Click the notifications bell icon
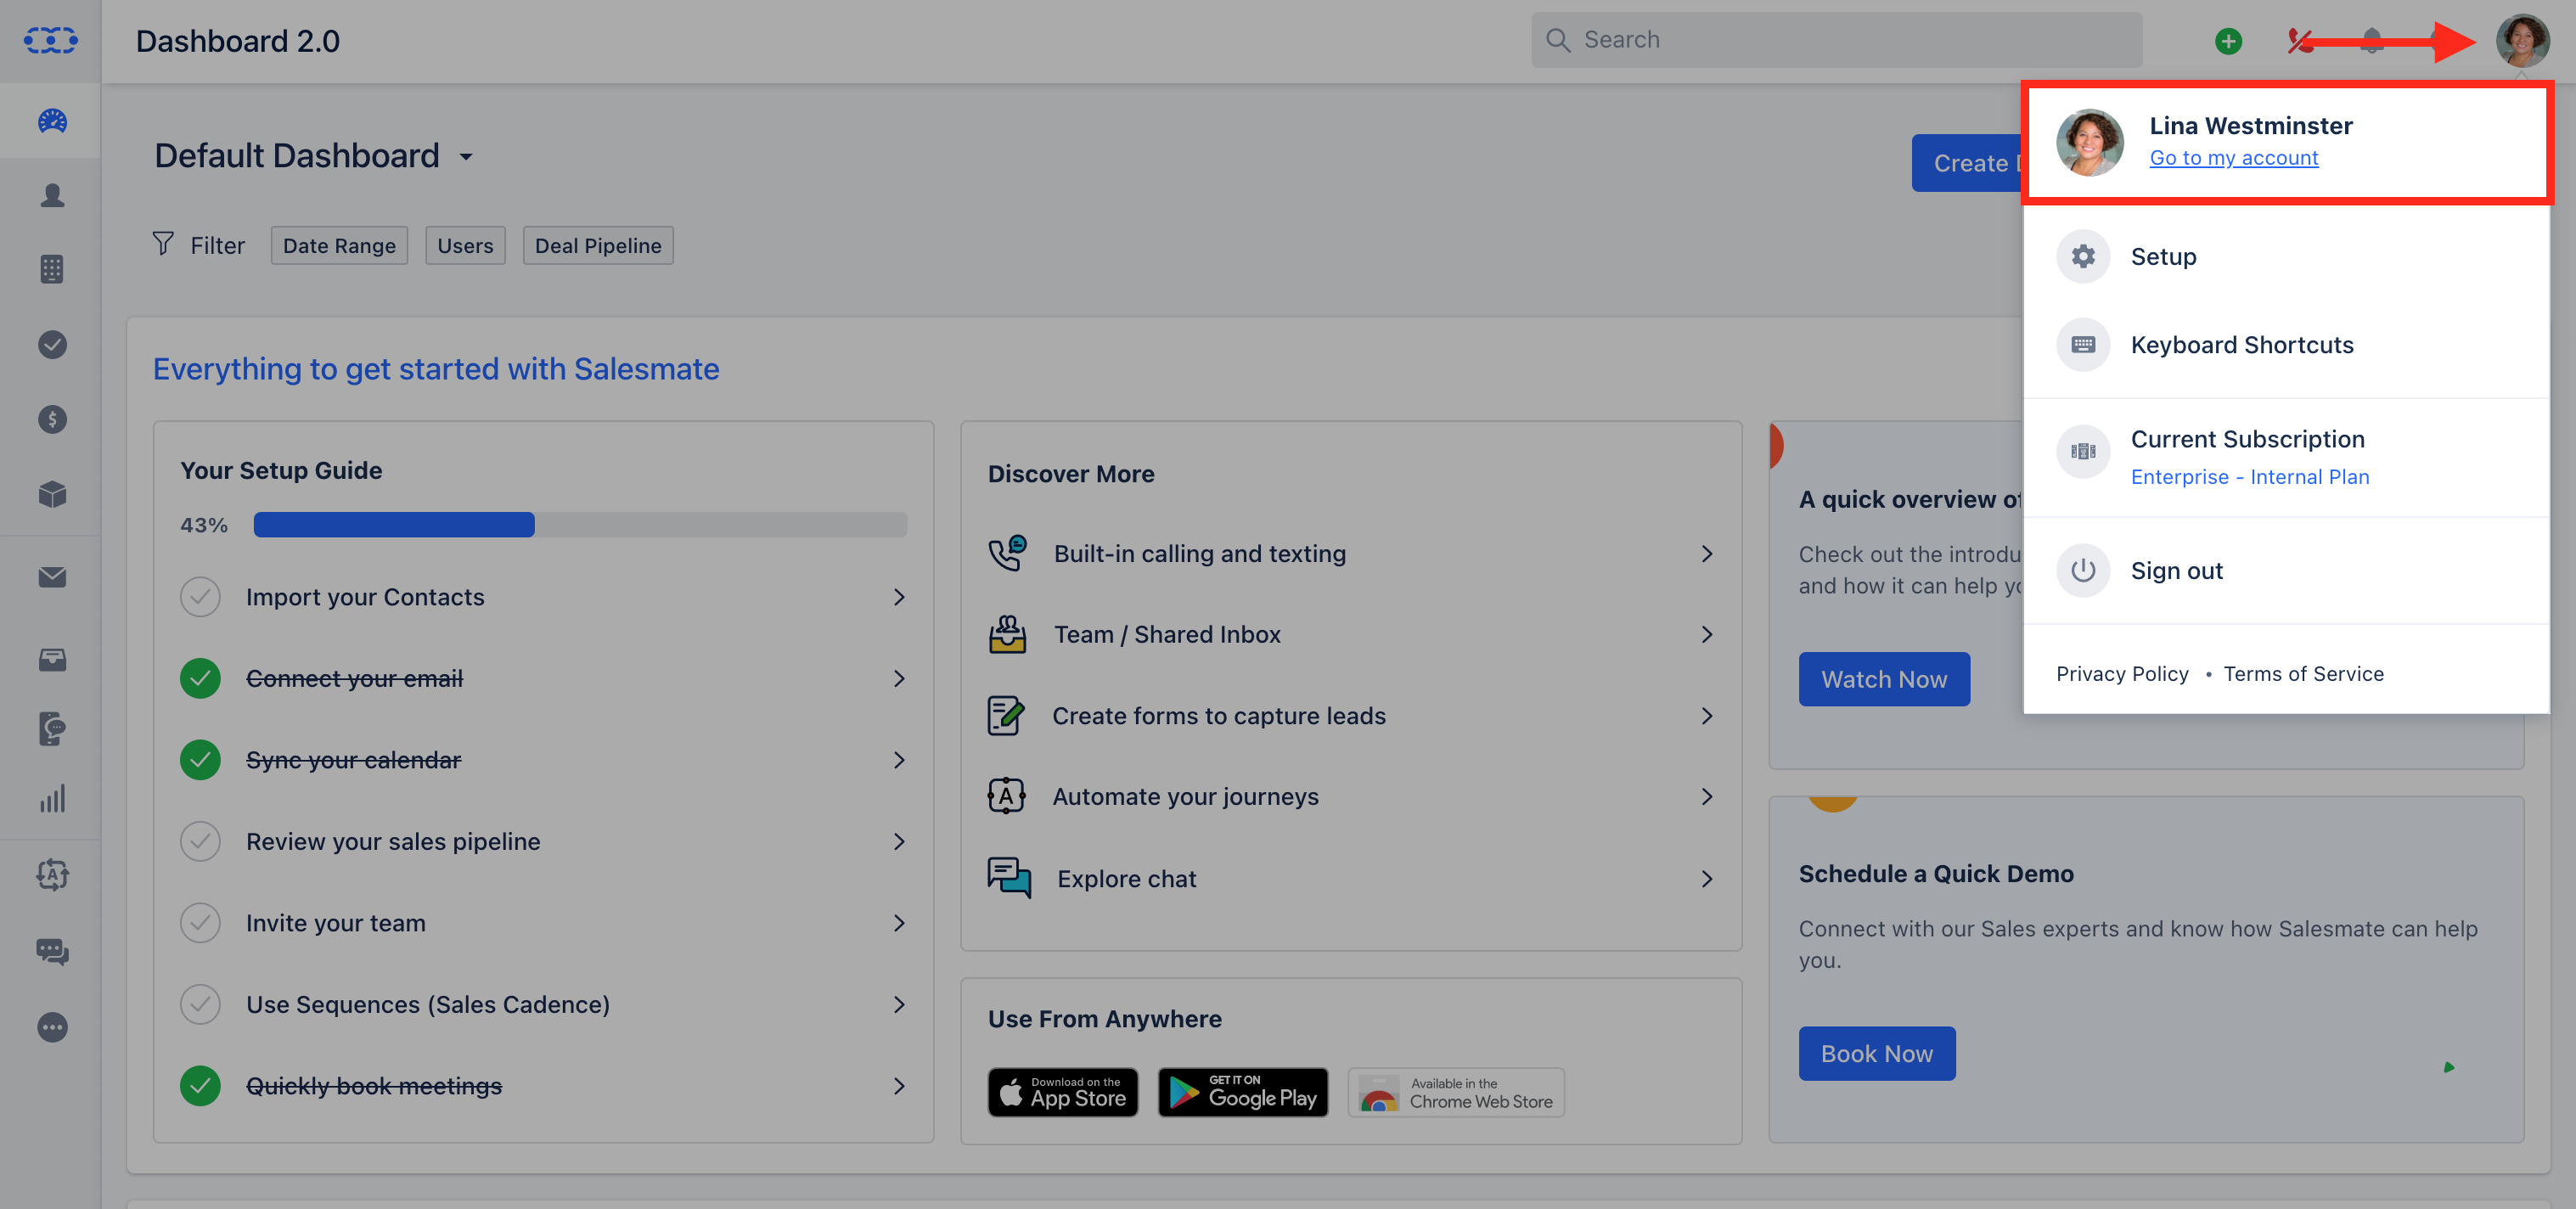This screenshot has height=1209, width=2576. (x=2372, y=41)
